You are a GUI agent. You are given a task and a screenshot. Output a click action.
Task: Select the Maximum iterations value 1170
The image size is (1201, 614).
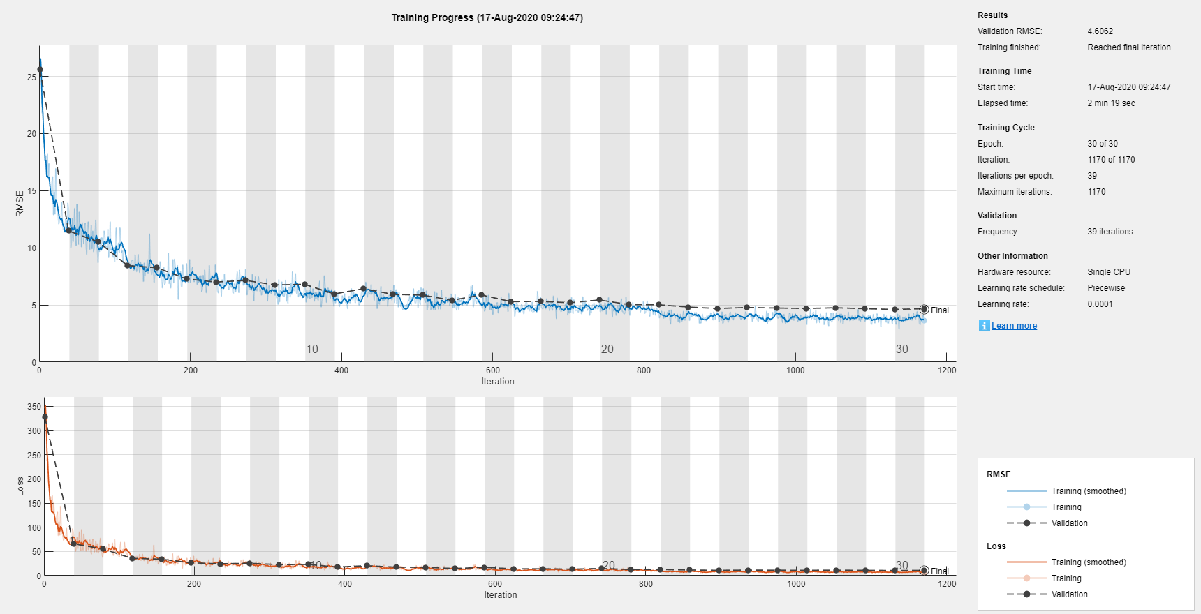coord(1096,192)
